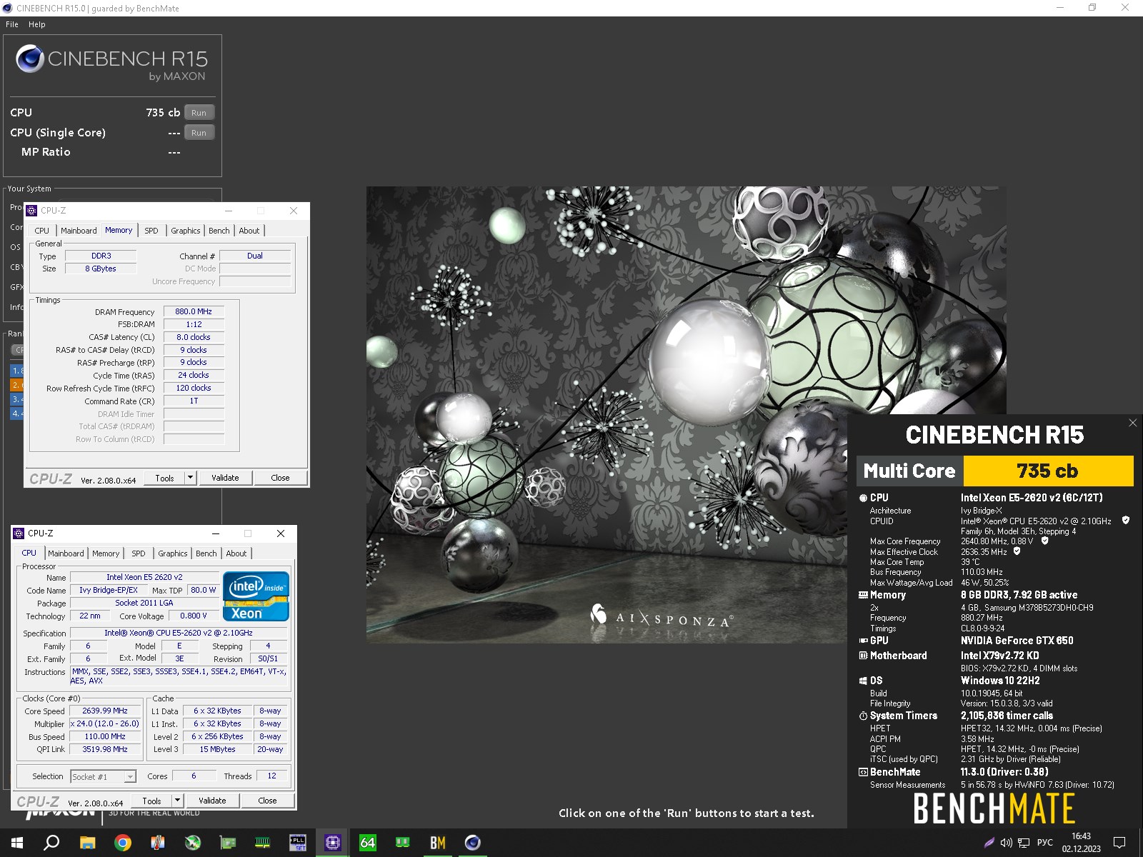
Task: Open the Cinebench Help menu
Action: (x=37, y=24)
